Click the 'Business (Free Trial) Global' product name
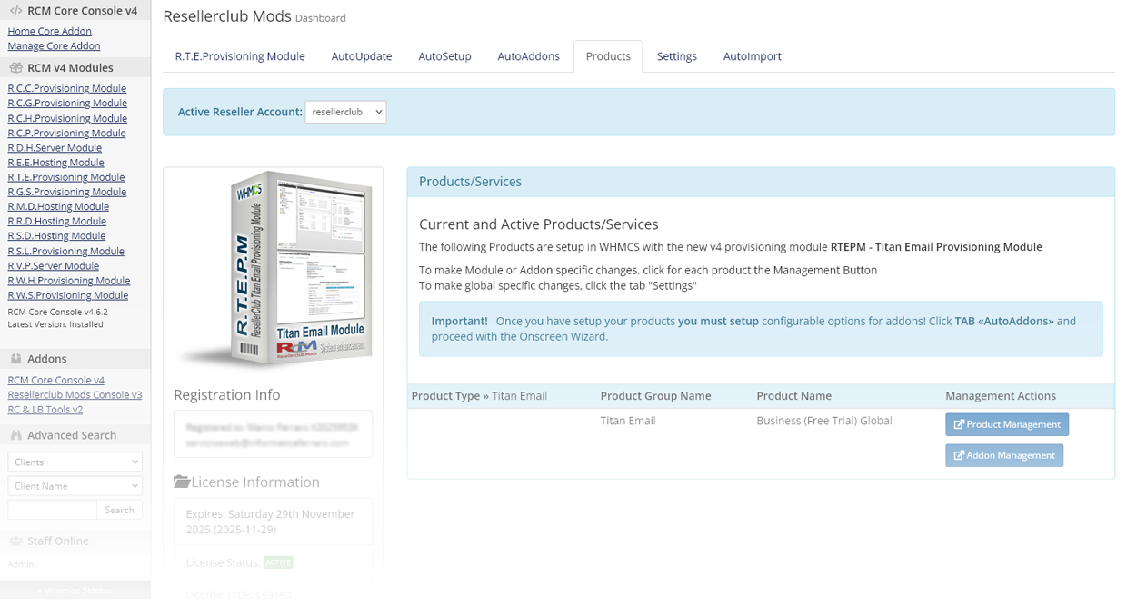 824,421
